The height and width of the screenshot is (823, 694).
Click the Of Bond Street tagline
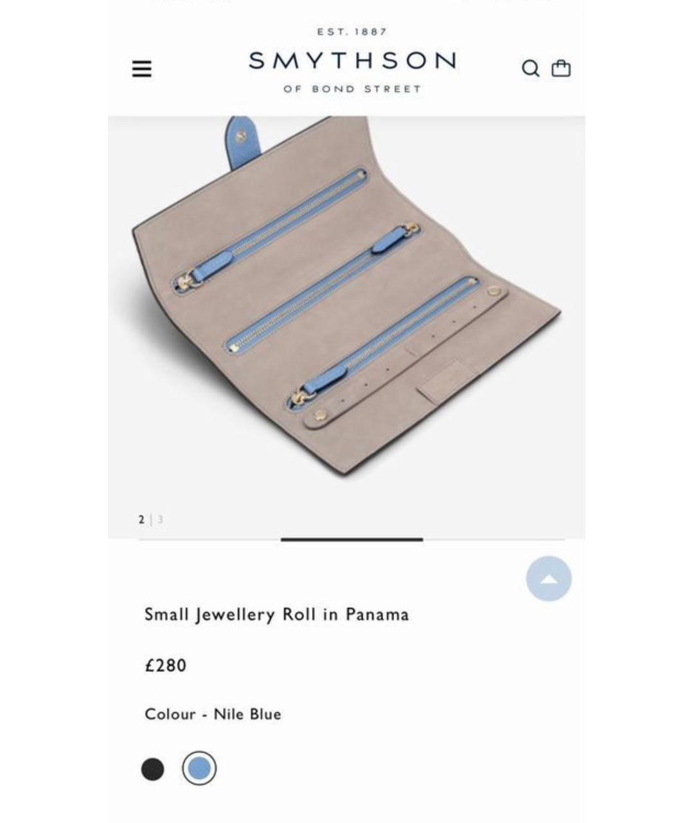[x=352, y=89]
